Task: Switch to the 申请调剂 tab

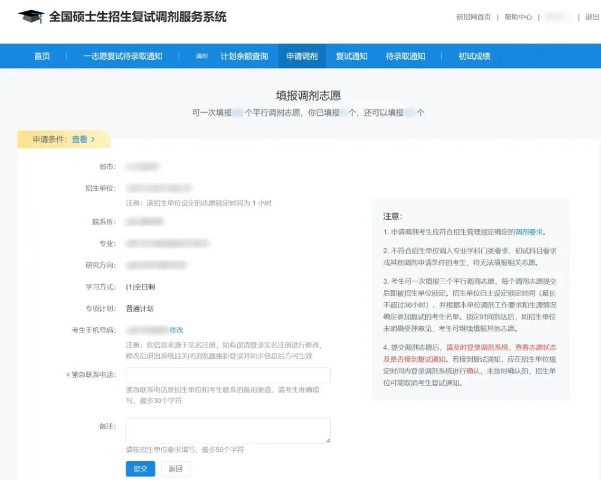Action: pos(302,56)
